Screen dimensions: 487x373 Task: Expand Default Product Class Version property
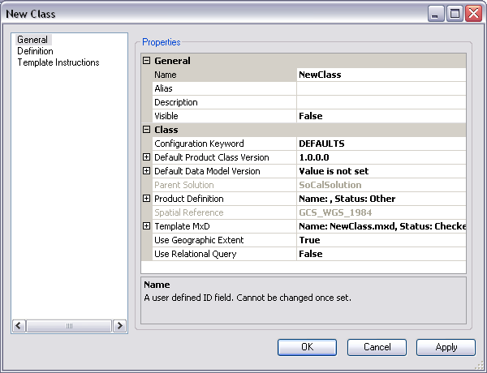tap(147, 157)
